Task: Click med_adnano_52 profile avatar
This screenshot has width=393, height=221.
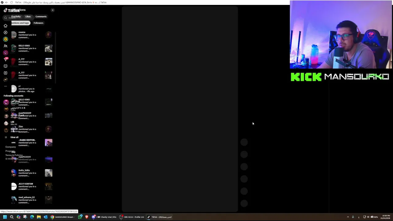Action: 14,200
